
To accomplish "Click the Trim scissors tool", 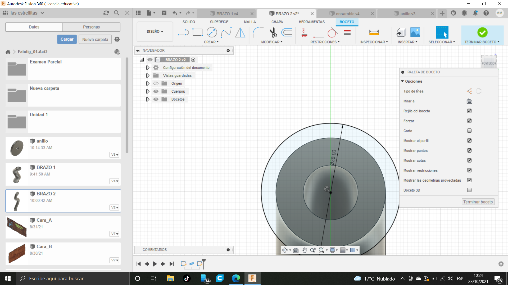I will (273, 32).
